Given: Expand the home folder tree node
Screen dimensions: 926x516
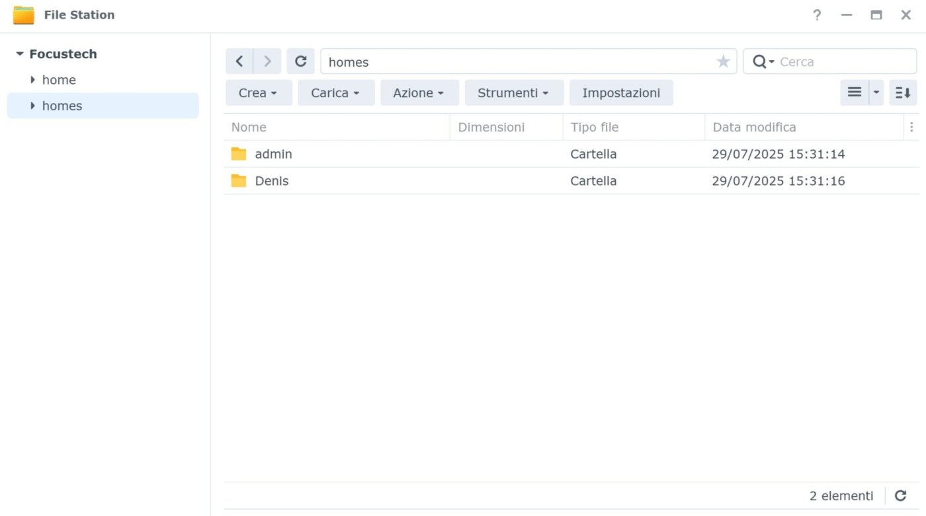Looking at the screenshot, I should click(32, 80).
